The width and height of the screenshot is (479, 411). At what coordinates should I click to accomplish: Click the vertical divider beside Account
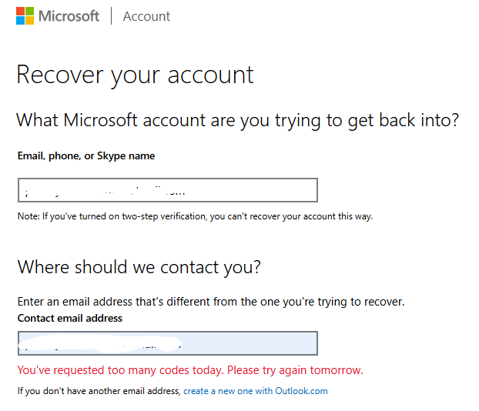(x=111, y=16)
